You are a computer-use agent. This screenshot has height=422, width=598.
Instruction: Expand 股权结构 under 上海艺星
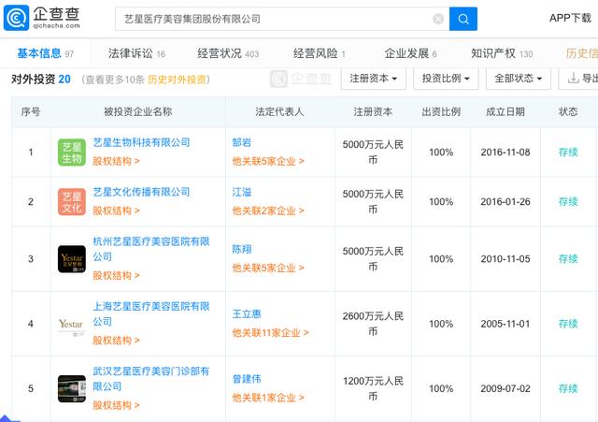click(x=116, y=341)
